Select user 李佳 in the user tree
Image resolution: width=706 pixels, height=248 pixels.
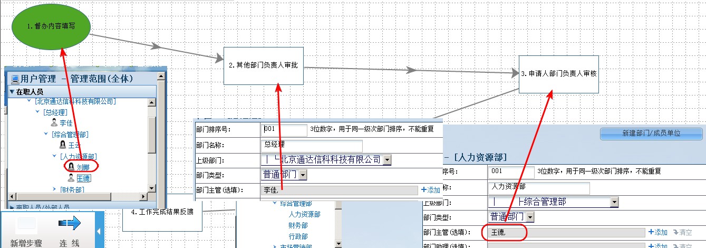[x=66, y=123]
